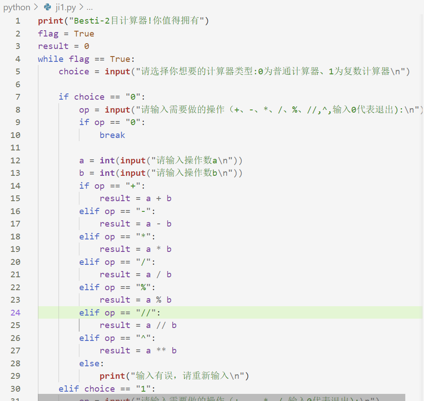Click 'result = a + b' on line 15
424x401 pixels.
(135, 198)
